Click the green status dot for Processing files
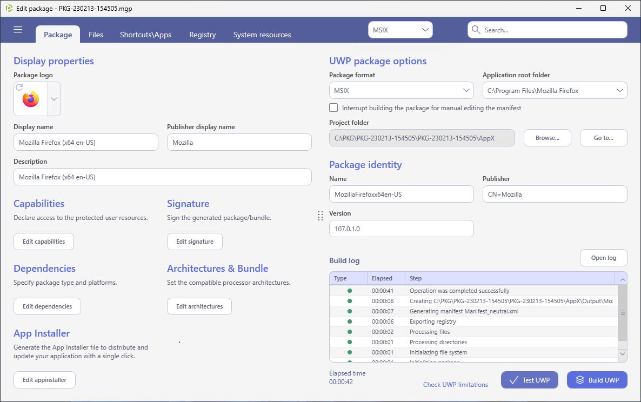Screen dimensions: 641x402 coord(350,332)
